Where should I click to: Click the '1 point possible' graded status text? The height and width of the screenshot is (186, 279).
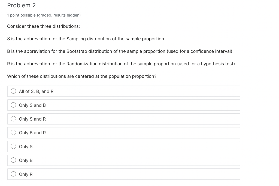tap(44, 15)
